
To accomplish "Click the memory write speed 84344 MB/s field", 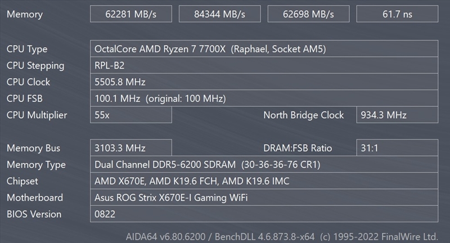I will pos(219,14).
